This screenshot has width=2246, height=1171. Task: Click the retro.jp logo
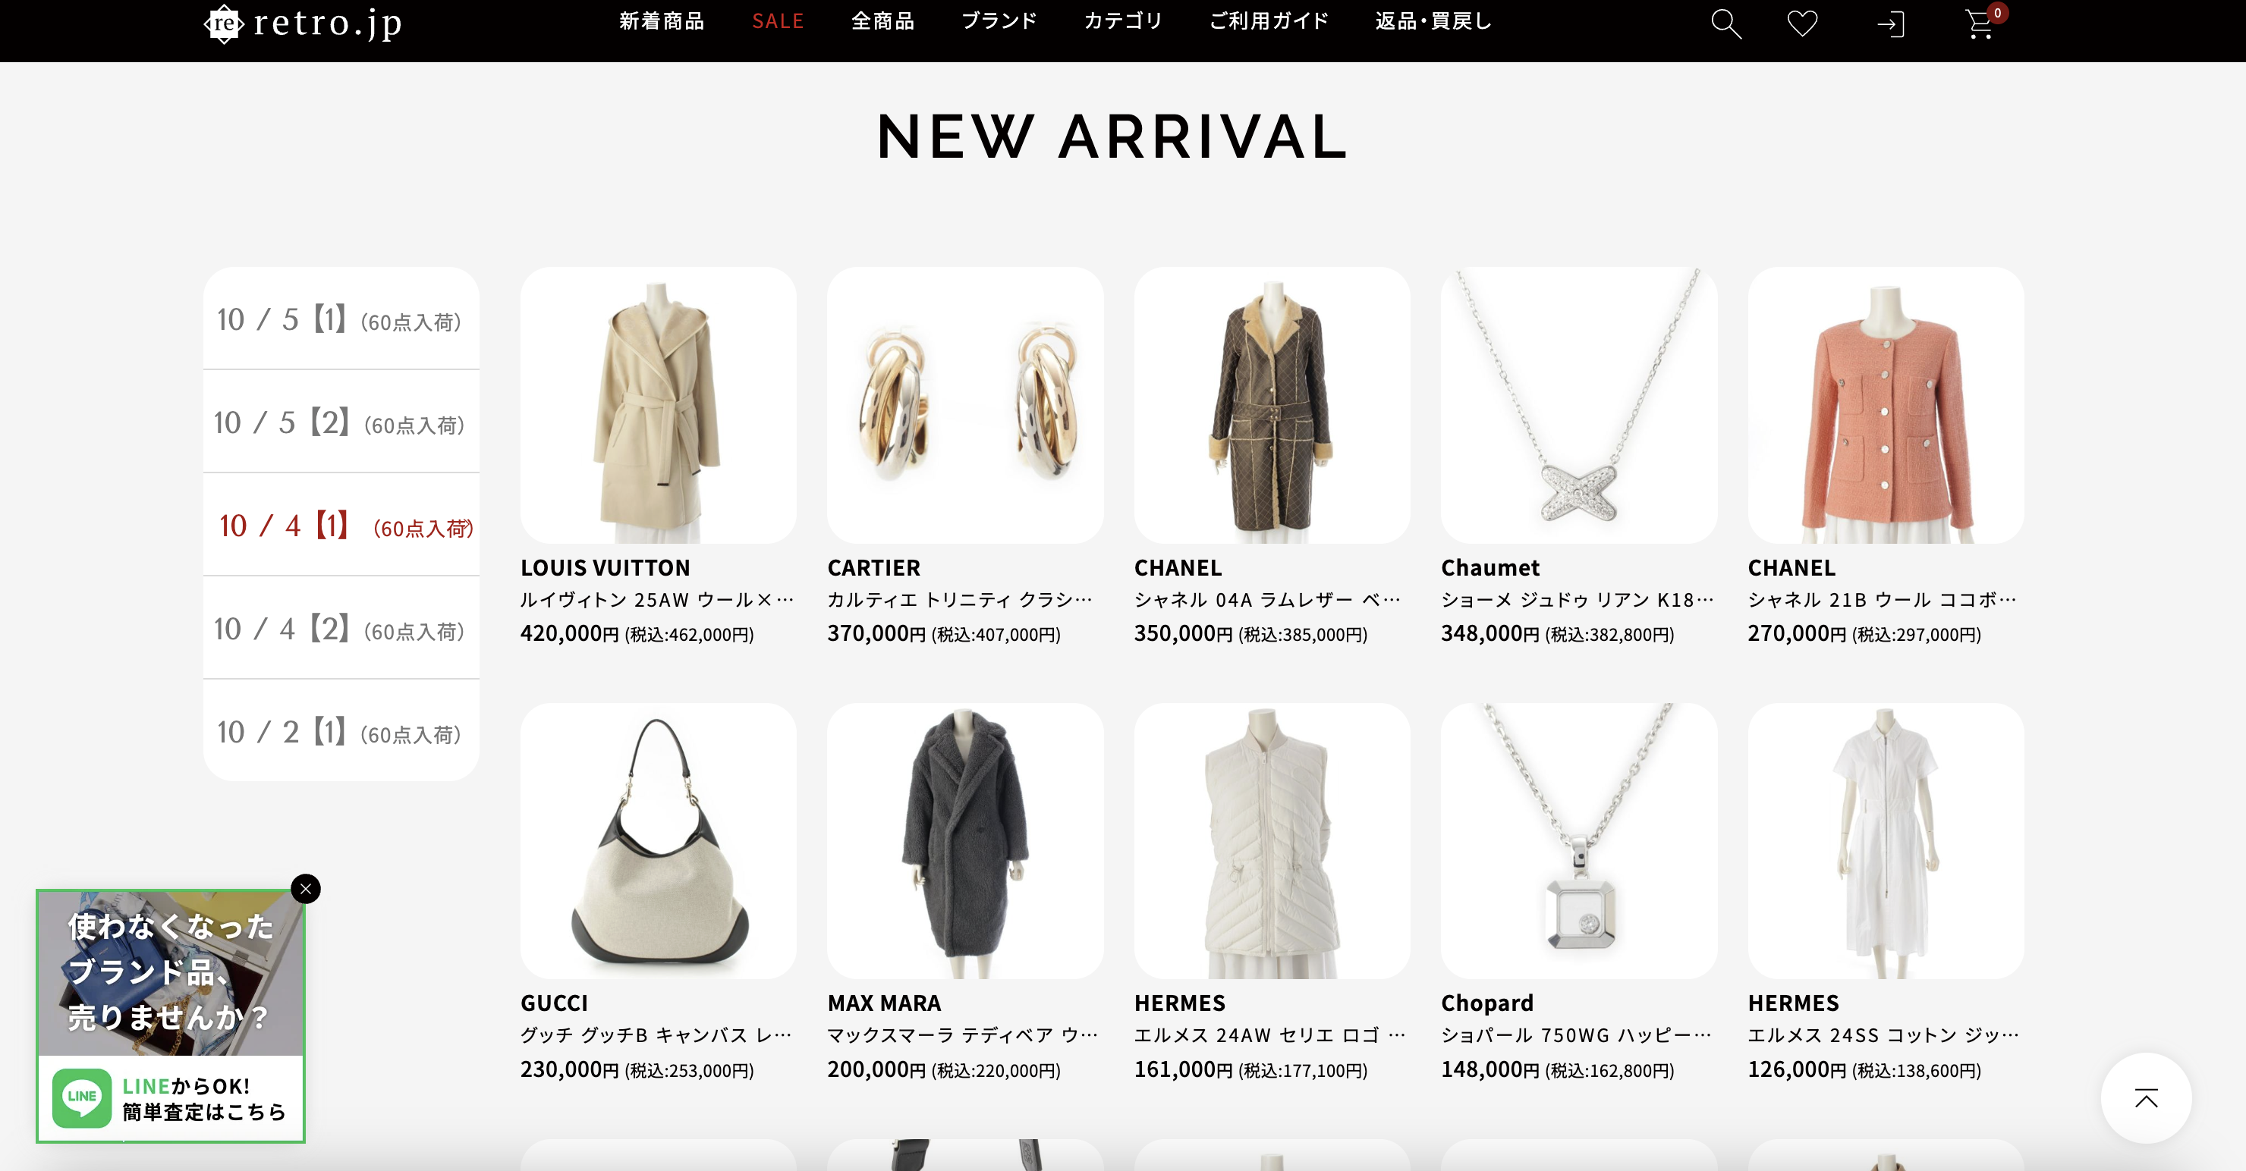click(304, 23)
